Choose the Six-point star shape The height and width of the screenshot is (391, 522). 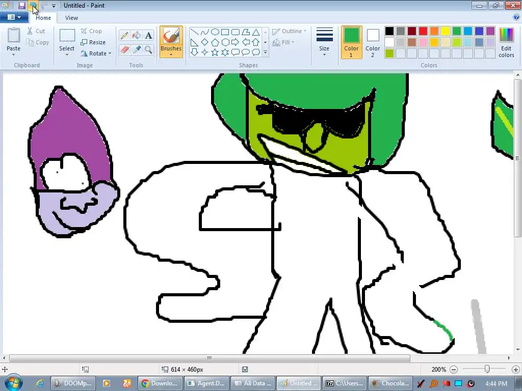click(x=225, y=52)
